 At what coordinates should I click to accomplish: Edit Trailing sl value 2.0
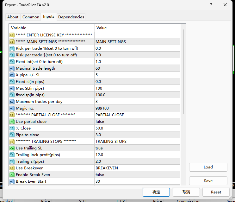pos(137,161)
